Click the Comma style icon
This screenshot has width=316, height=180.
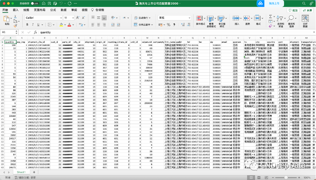click(x=174, y=25)
